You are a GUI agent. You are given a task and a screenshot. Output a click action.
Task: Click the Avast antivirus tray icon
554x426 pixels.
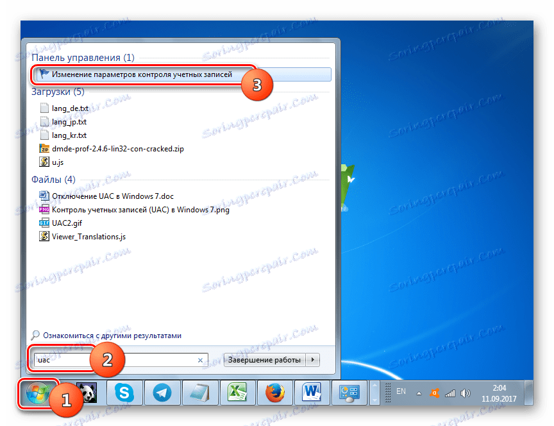point(434,393)
